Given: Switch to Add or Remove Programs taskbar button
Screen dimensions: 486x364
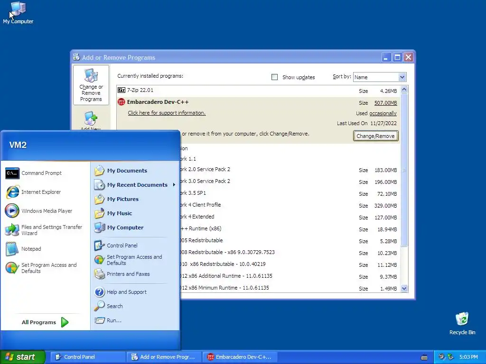Looking at the screenshot, I should 164,357.
